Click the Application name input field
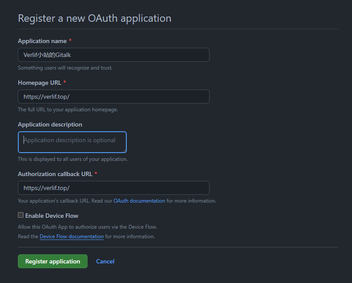The image size is (352, 283). [113, 55]
